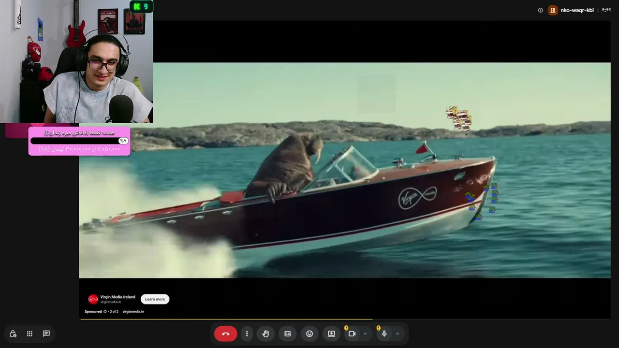Screen dimensions: 619x348
Task: Open the three-dot more options menu
Action: pyautogui.click(x=247, y=333)
